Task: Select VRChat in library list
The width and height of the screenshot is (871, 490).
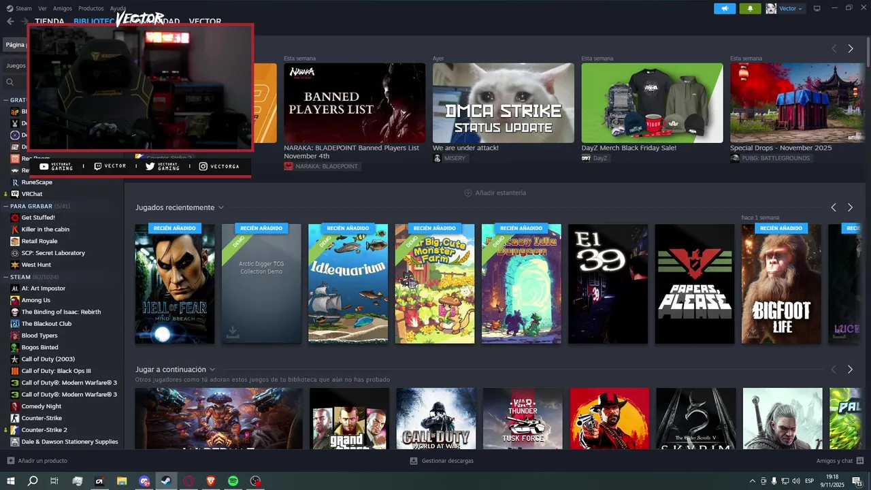Action: [32, 194]
